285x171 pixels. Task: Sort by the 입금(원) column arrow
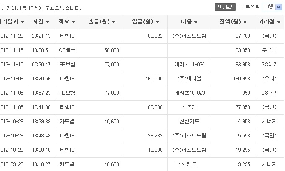[x=158, y=22]
